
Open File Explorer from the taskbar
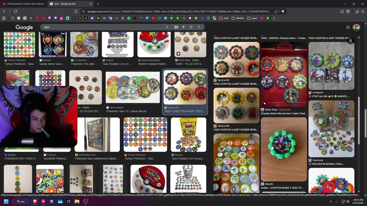coord(77,201)
